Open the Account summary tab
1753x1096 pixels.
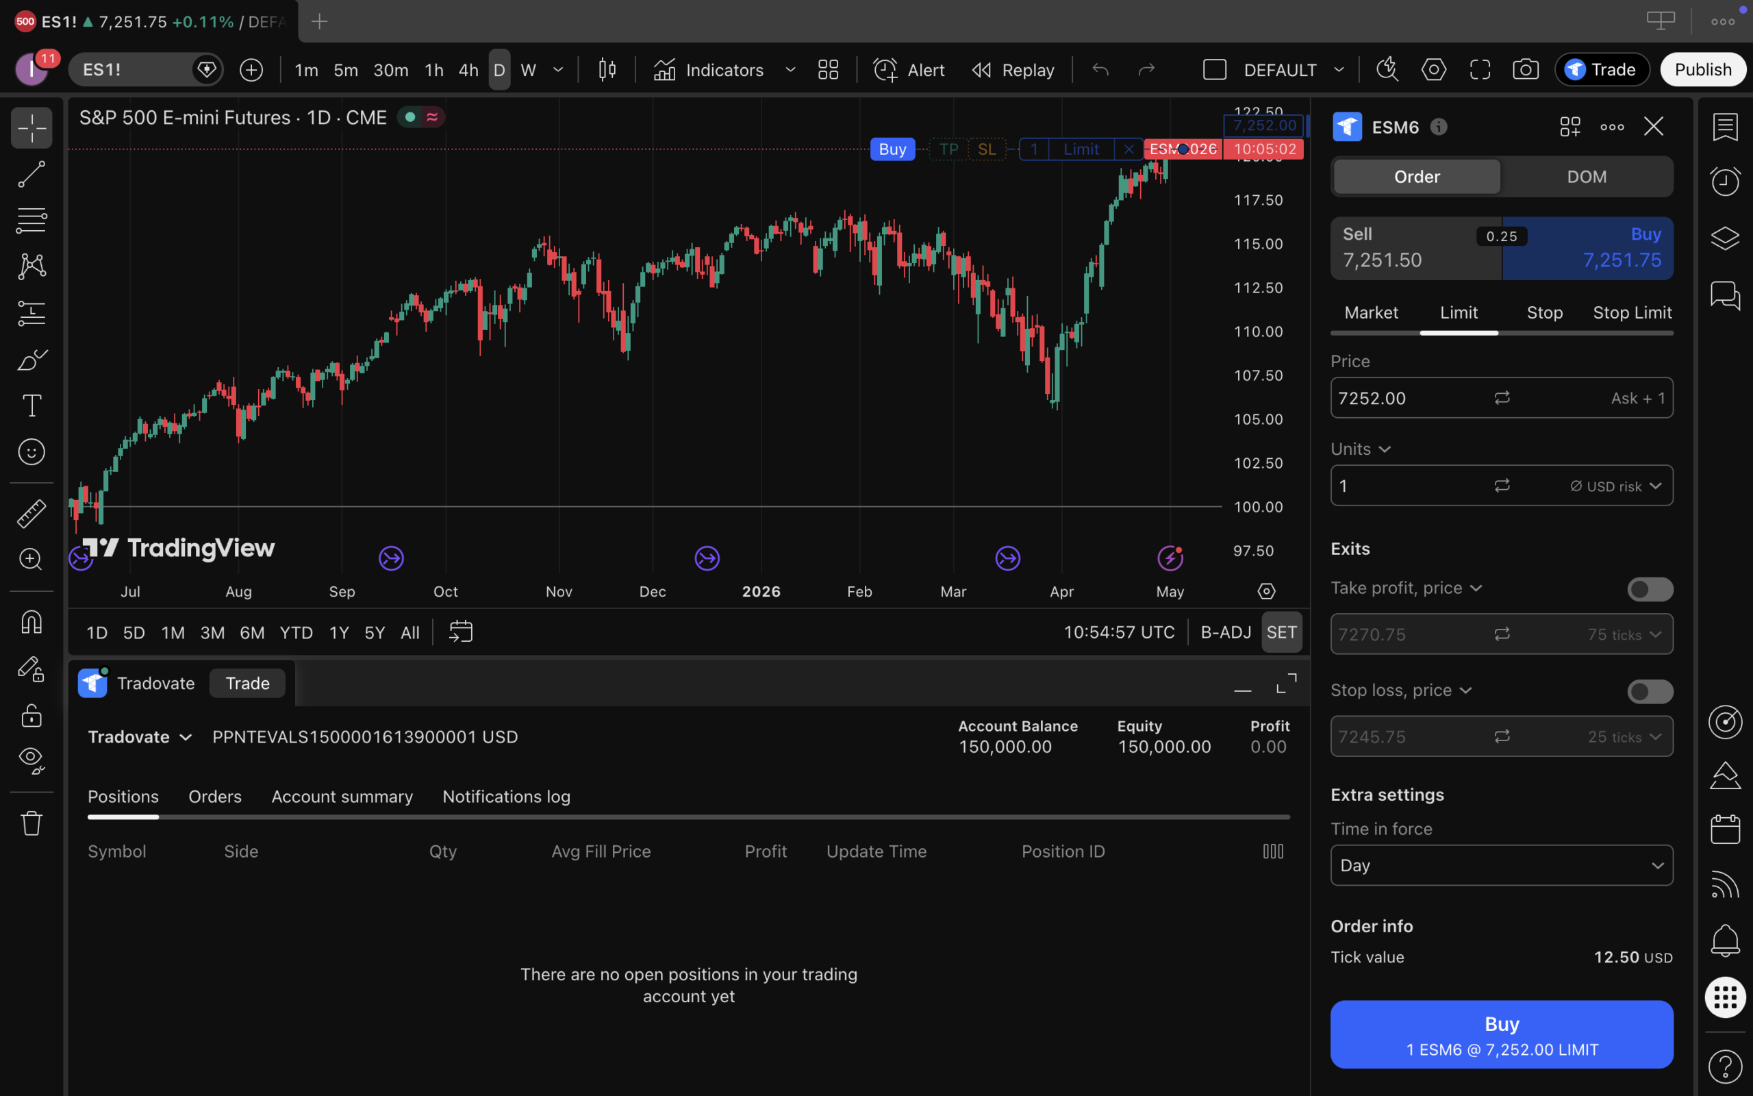coord(342,796)
